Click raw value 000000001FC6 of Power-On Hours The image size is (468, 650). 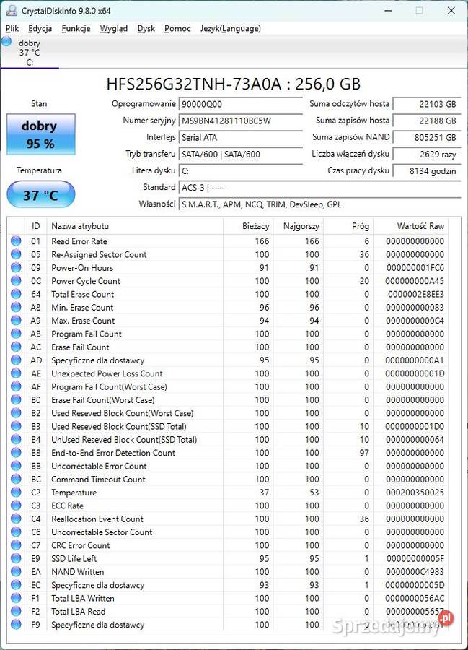[415, 268]
